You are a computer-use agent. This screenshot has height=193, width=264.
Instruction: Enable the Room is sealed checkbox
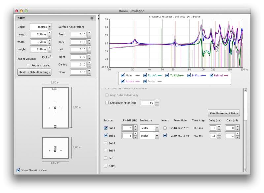point(29,65)
